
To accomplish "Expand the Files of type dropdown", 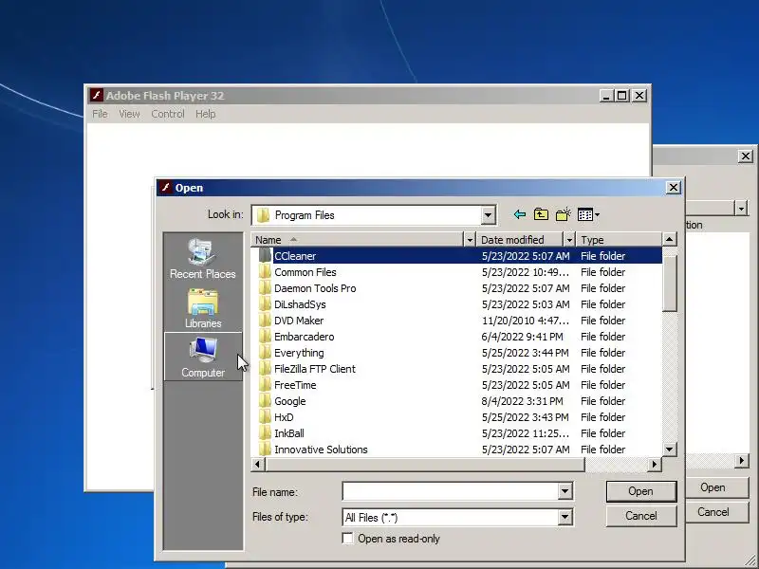I will click(x=565, y=517).
